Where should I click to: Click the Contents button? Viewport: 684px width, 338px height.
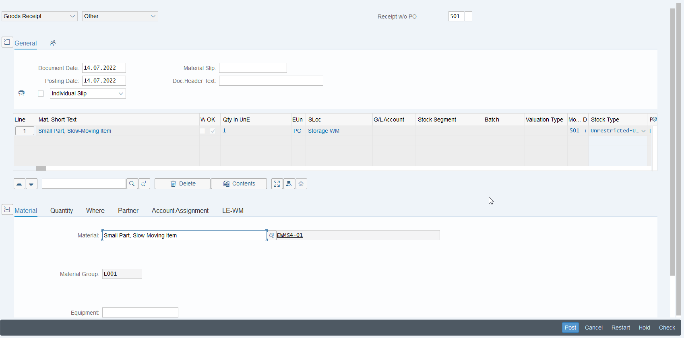pyautogui.click(x=239, y=184)
